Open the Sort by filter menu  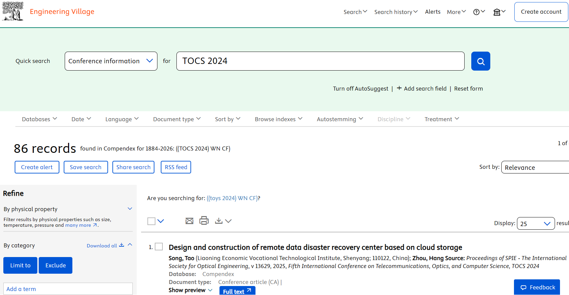tap(228, 119)
